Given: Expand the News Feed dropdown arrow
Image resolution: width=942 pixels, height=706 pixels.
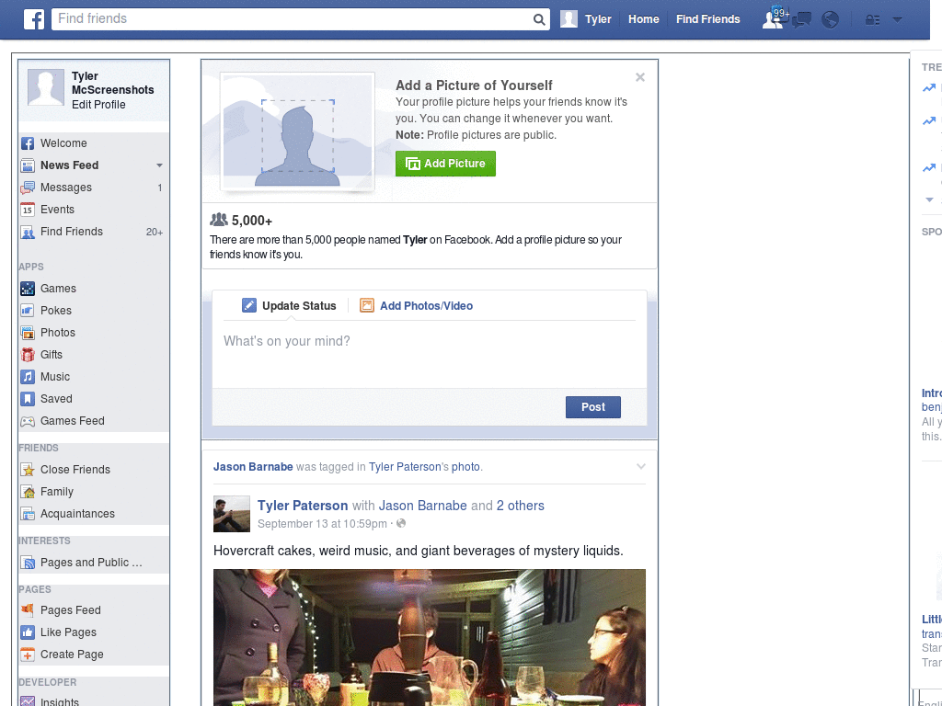Looking at the screenshot, I should click(x=159, y=165).
